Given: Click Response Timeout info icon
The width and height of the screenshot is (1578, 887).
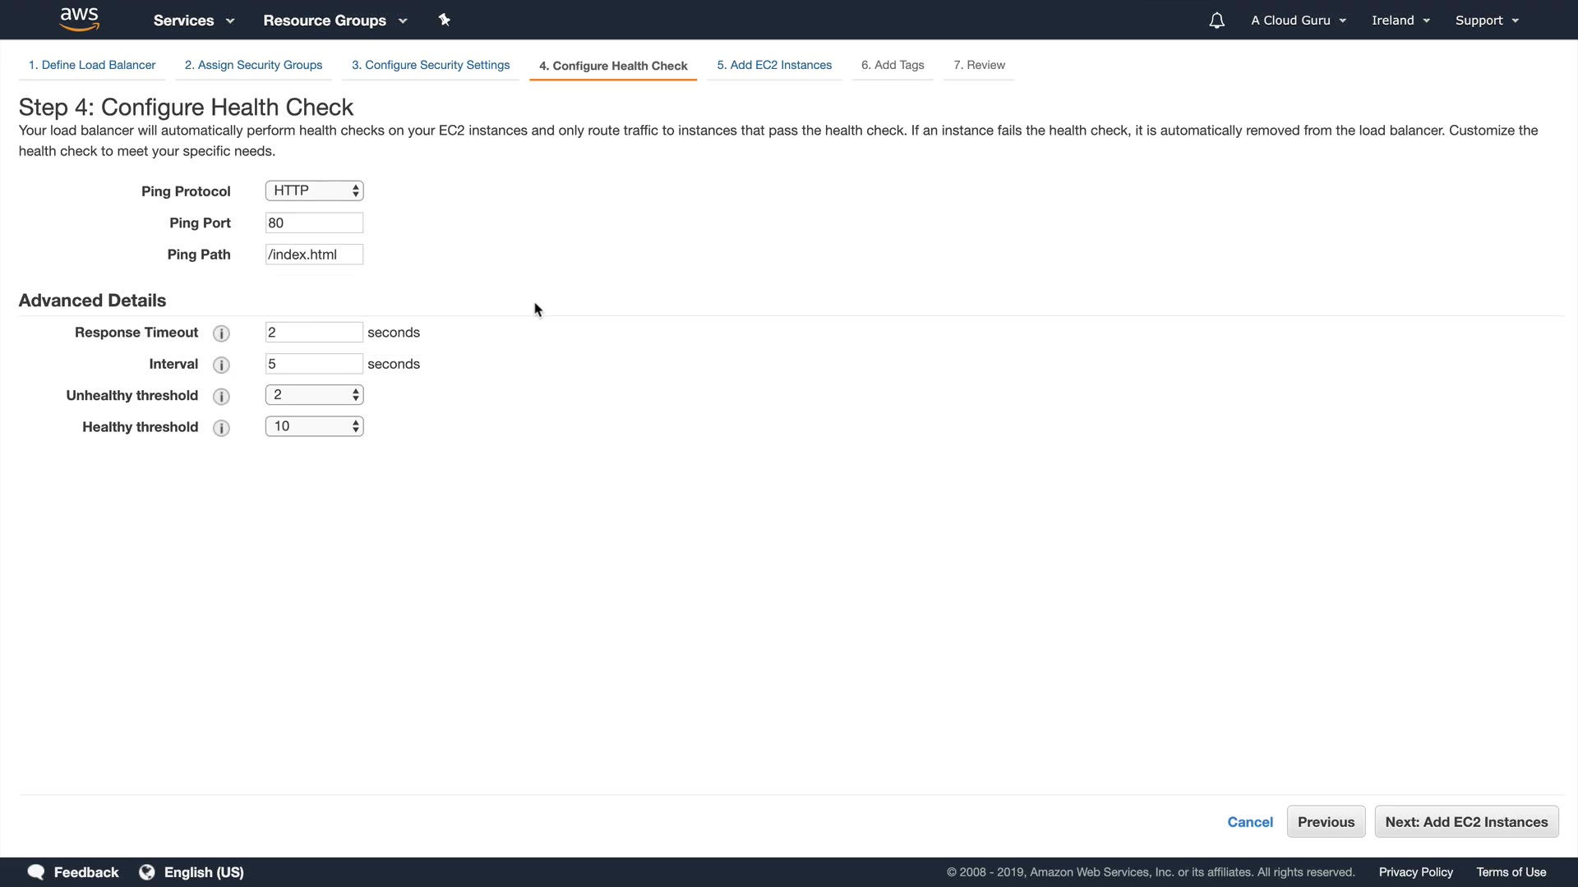Looking at the screenshot, I should click(x=221, y=333).
